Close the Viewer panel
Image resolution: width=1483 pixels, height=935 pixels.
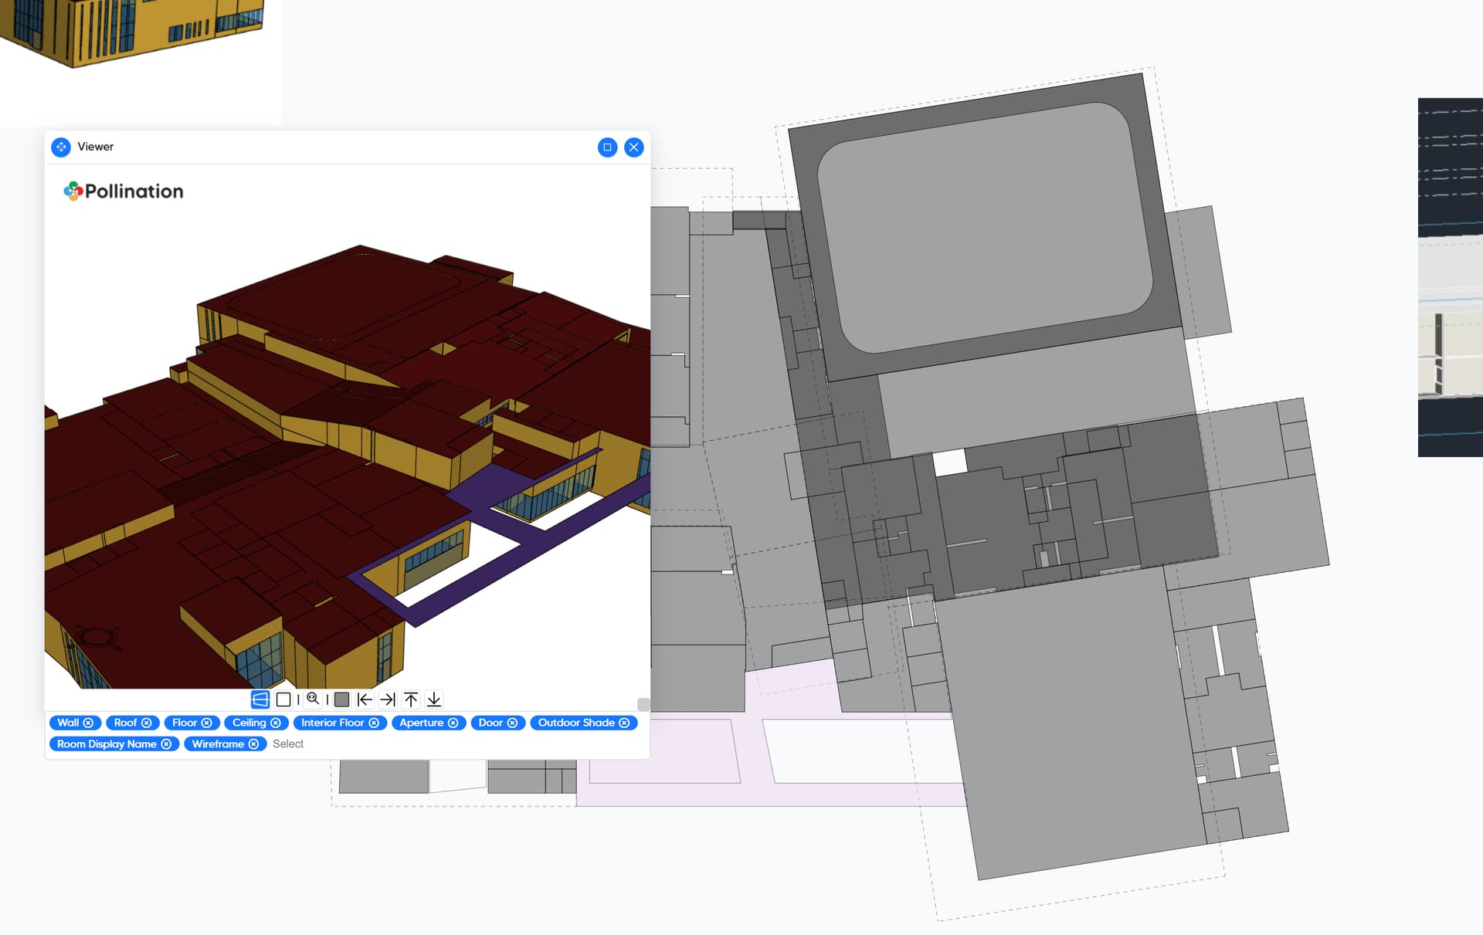[634, 147]
